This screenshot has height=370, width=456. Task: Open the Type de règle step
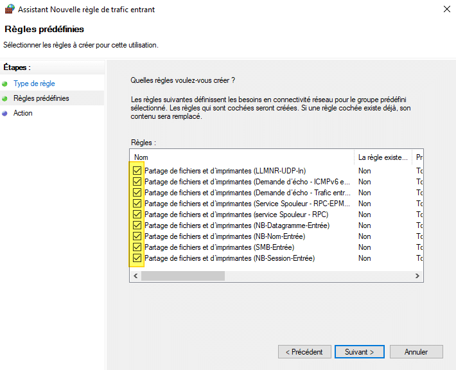34,84
